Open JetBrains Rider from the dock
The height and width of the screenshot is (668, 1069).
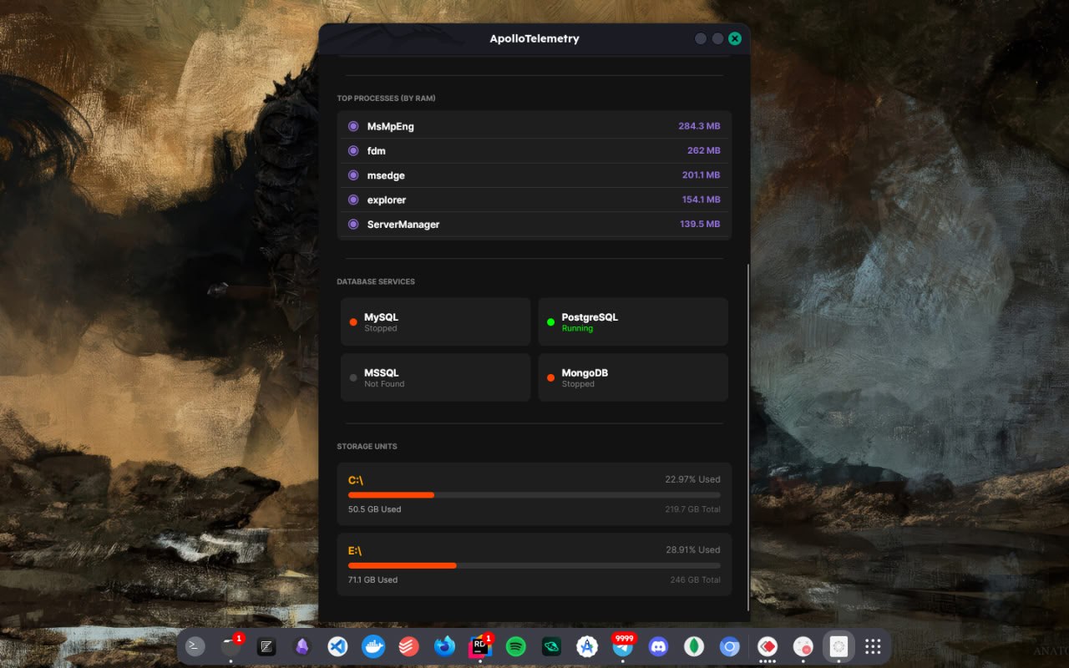pyautogui.click(x=480, y=646)
